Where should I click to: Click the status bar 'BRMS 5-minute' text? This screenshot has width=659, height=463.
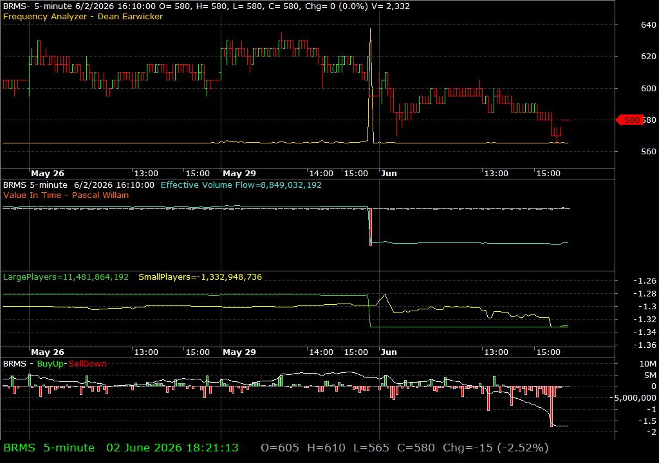49,448
